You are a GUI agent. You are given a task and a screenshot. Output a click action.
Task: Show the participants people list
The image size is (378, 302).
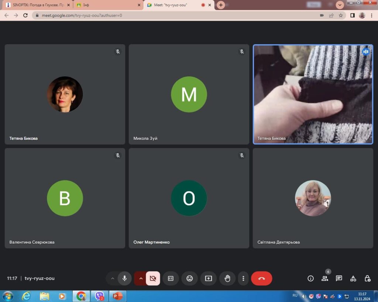coord(324,278)
